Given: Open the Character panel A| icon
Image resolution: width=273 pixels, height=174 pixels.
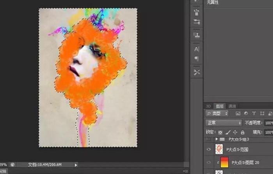Looking at the screenshot, I should click(x=197, y=50).
